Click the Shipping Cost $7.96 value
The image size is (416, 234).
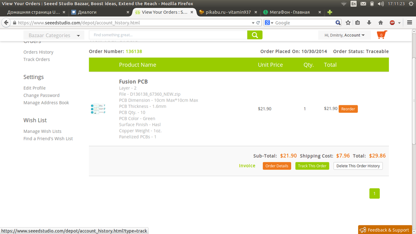(x=343, y=156)
